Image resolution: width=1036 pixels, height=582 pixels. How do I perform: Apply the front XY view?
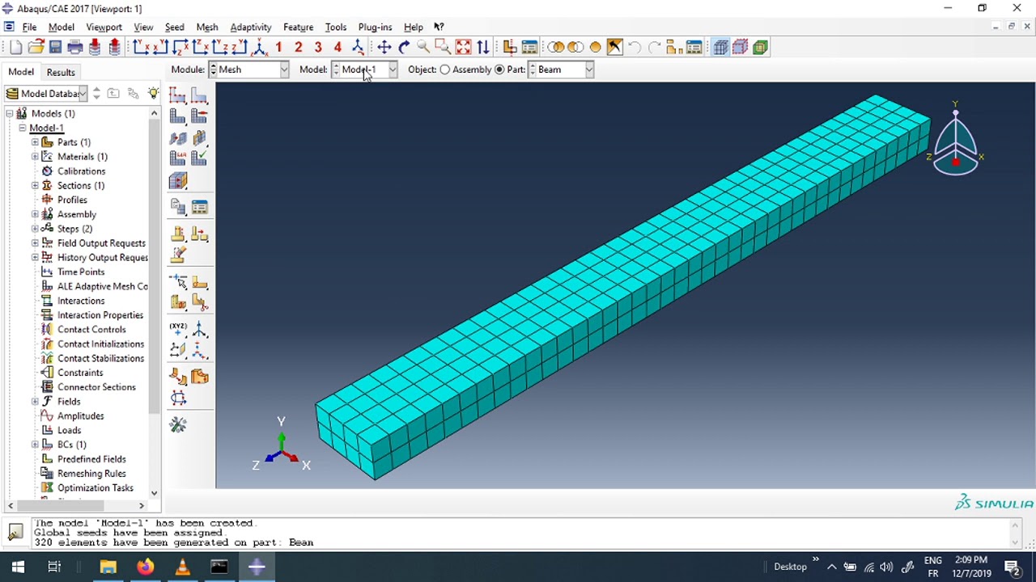(x=141, y=48)
